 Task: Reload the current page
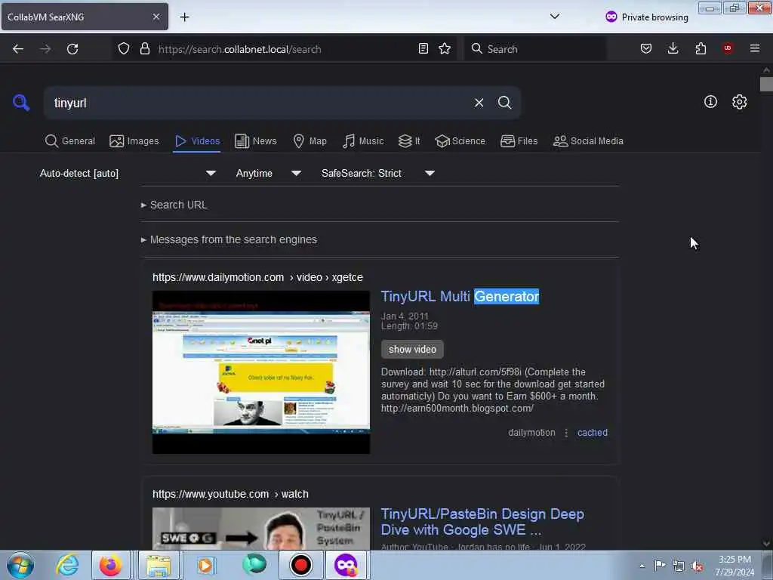[72, 49]
